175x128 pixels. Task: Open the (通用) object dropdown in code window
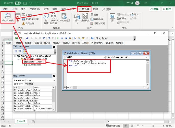[104, 57]
